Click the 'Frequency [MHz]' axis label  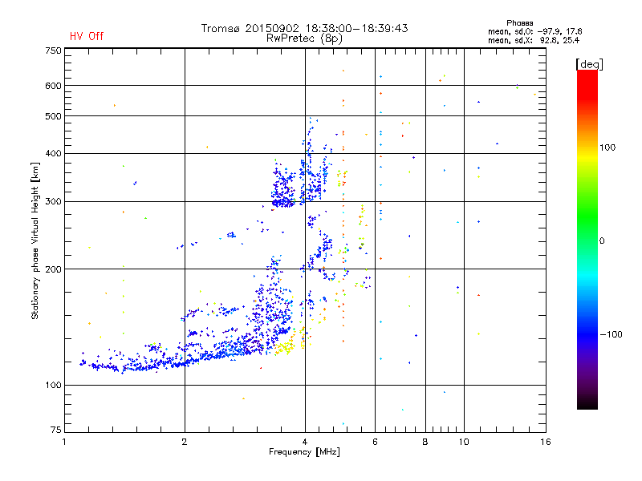[x=304, y=452]
